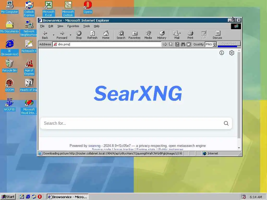This screenshot has width=267, height=200.
Task: Open the Edit menu
Action: pyautogui.click(x=51, y=26)
